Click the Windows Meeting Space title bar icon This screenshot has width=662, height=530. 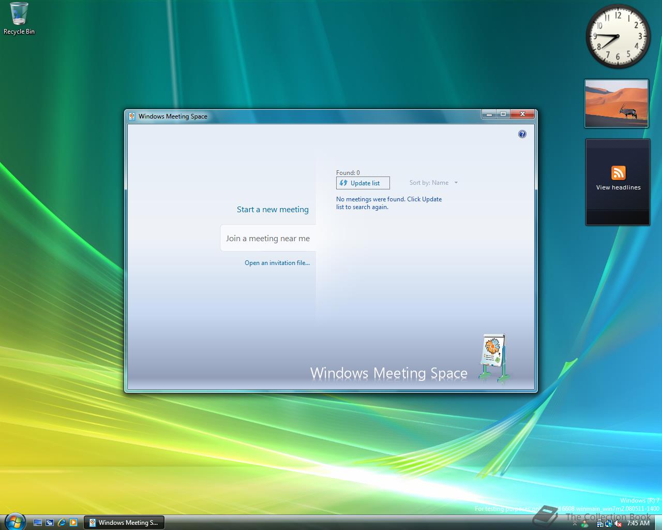click(132, 116)
